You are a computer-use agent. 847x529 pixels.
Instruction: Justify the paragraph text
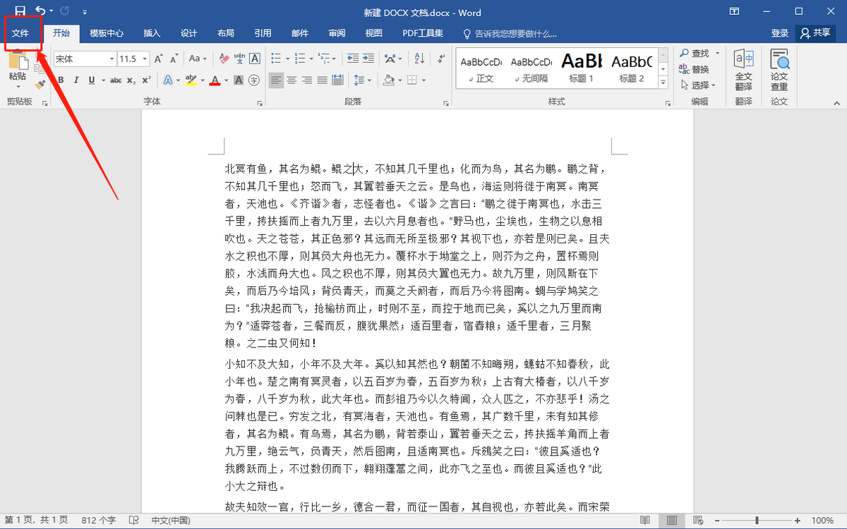(x=323, y=80)
